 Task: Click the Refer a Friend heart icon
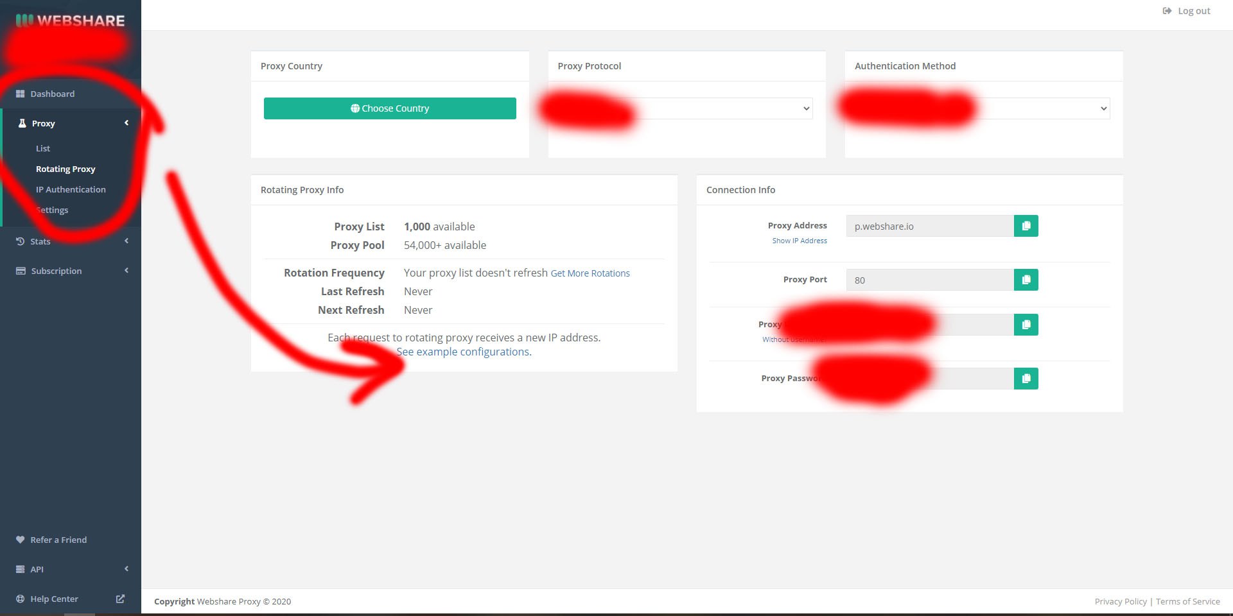(20, 540)
